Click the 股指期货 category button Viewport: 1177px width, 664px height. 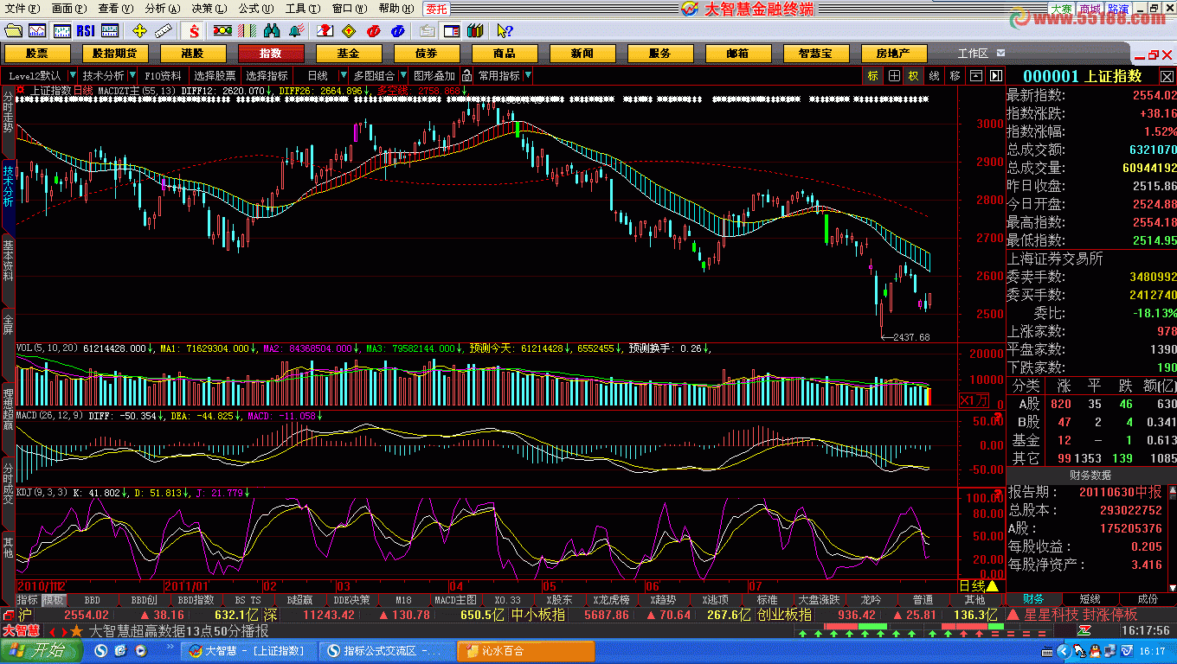pyautogui.click(x=115, y=53)
